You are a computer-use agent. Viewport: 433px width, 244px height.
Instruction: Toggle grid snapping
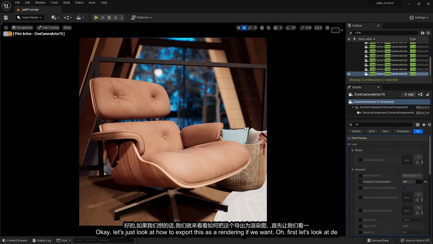coord(275,28)
